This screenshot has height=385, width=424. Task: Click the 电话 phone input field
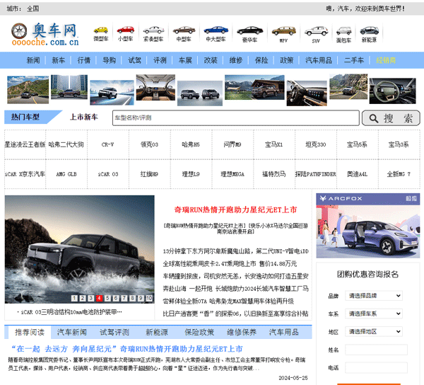coord(376,368)
